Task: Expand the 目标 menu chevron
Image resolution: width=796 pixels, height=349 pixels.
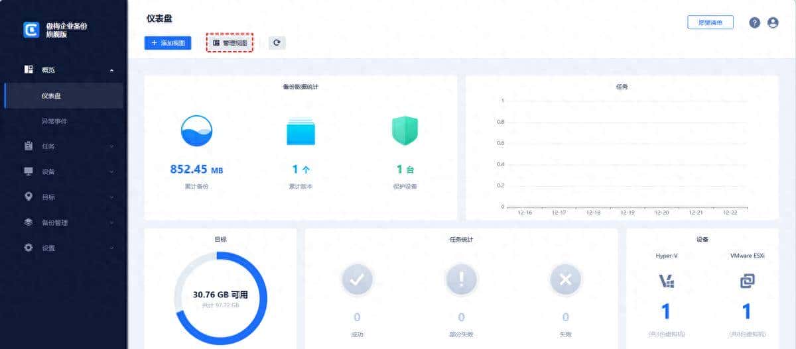Action: pos(111,197)
